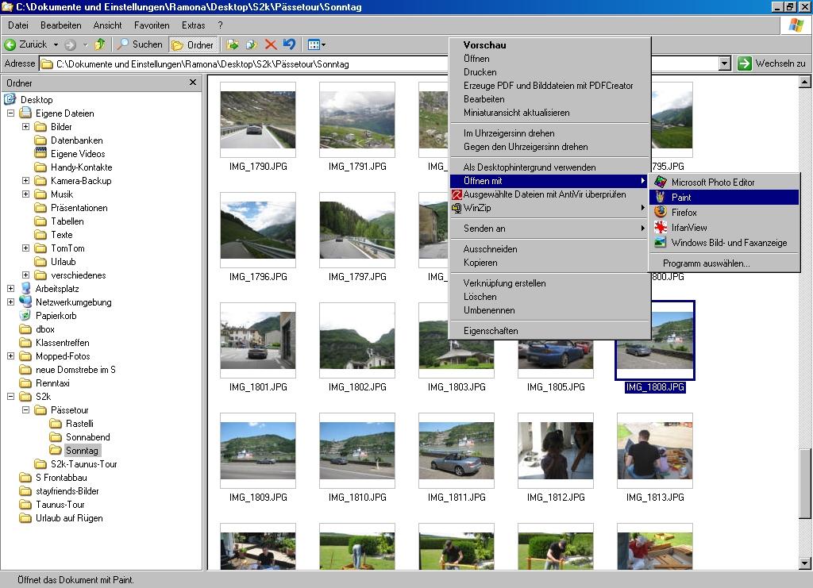This screenshot has width=813, height=588.
Task: Choose Firefox in the open-with submenu
Action: coord(684,213)
